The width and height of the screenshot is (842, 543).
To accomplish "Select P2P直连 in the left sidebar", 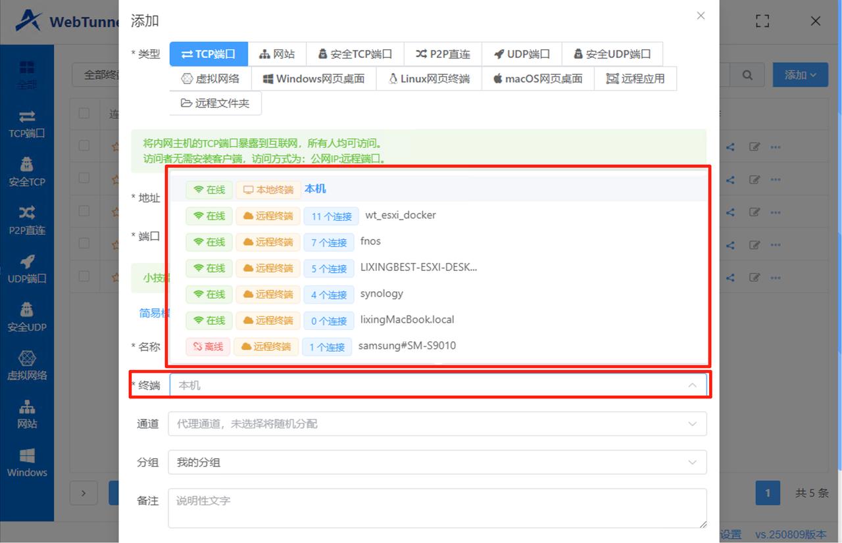I will (27, 221).
